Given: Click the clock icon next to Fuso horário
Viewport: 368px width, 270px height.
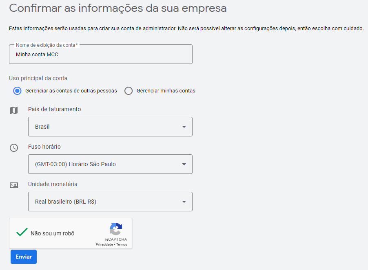Looking at the screenshot, I should pos(13,148).
